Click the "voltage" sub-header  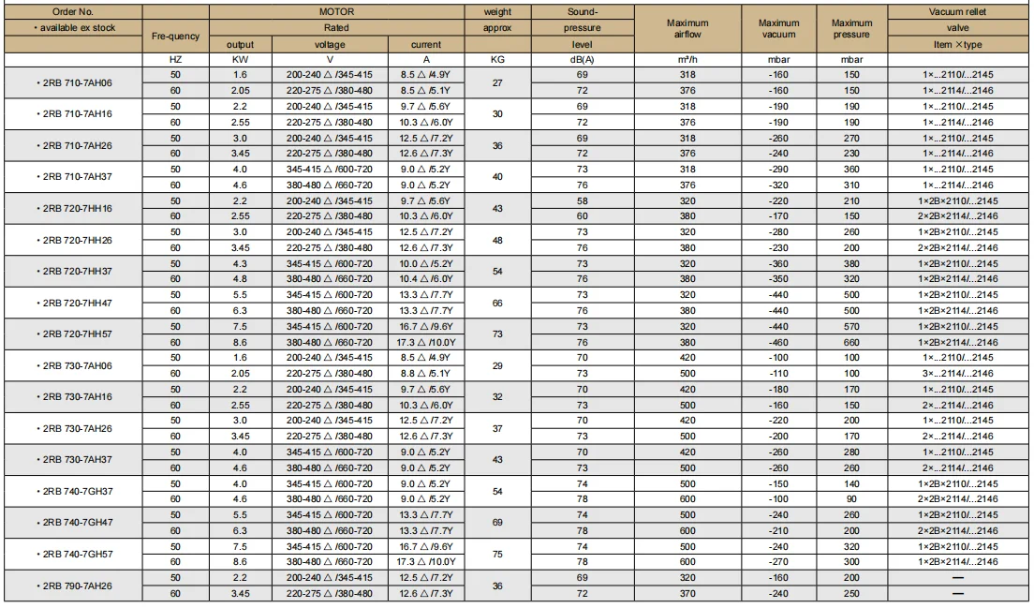click(330, 44)
